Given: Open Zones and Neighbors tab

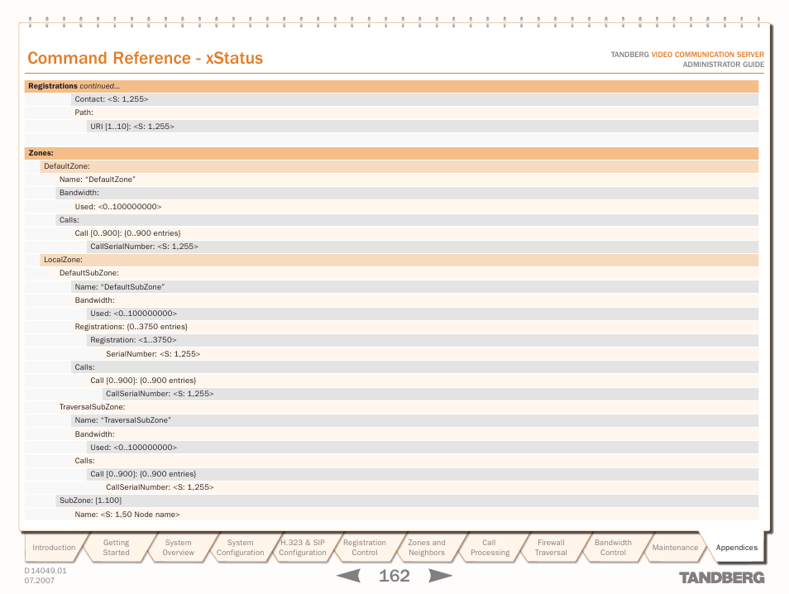Looking at the screenshot, I should (x=427, y=547).
